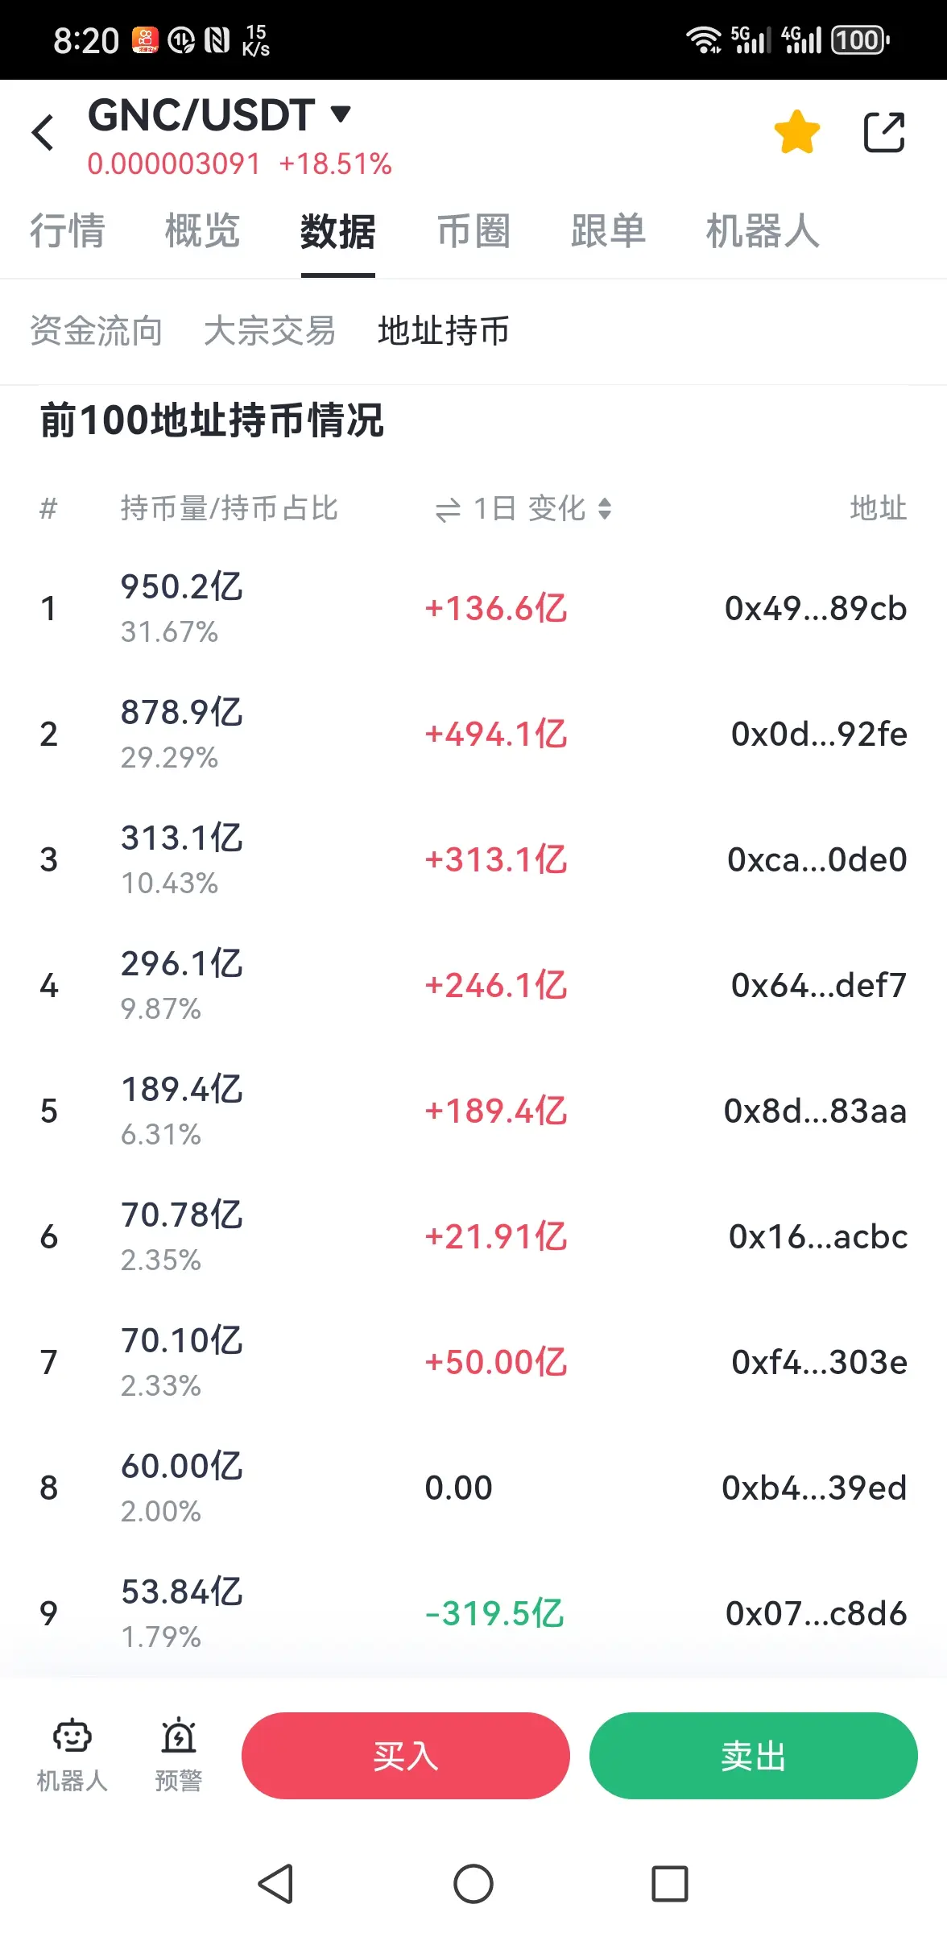
Task: Tap the Android back triangle icon
Action: pyautogui.click(x=275, y=1884)
